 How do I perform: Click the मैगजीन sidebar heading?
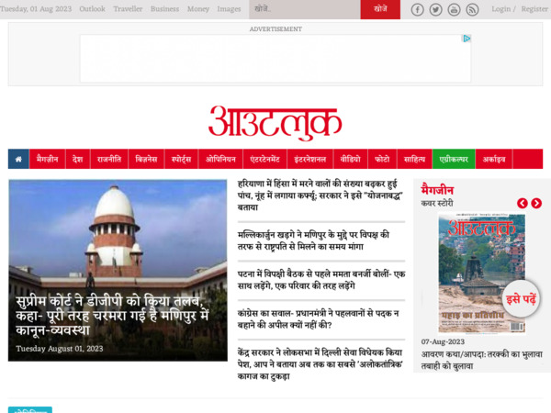(437, 190)
